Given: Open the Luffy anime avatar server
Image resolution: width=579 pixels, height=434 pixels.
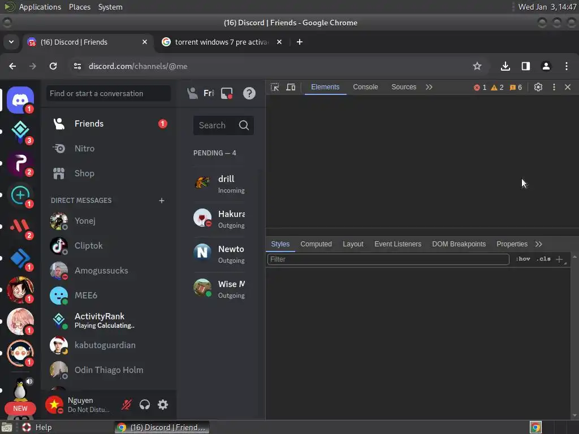Looking at the screenshot, I should [20, 290].
